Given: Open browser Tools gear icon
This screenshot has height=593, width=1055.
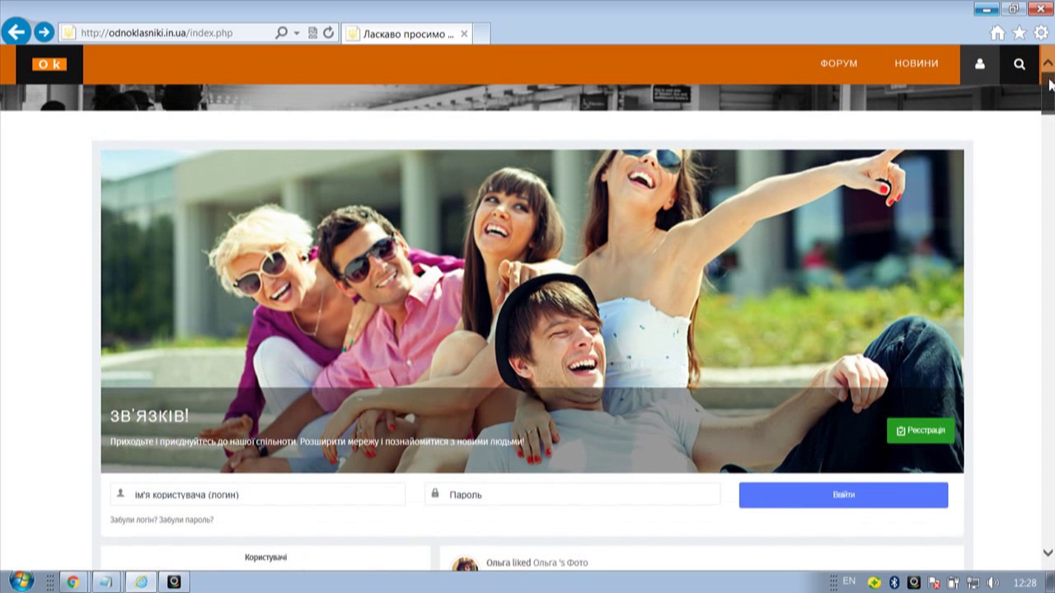Looking at the screenshot, I should coord(1041,33).
